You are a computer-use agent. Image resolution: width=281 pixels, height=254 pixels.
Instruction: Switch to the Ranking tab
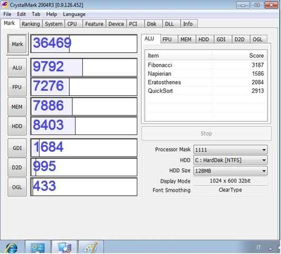coord(31,24)
